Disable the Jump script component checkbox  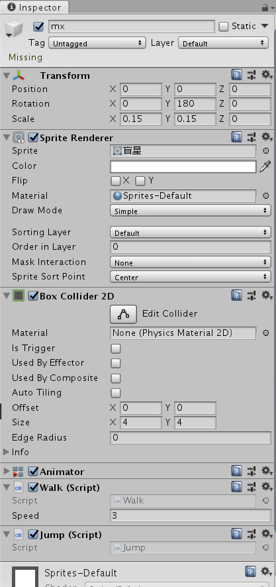tap(34, 534)
